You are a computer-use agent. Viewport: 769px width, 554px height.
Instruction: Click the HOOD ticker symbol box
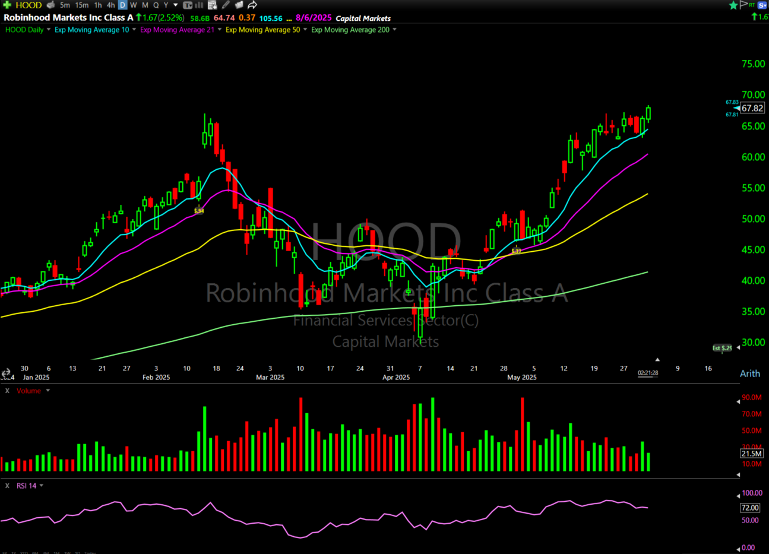pyautogui.click(x=29, y=5)
